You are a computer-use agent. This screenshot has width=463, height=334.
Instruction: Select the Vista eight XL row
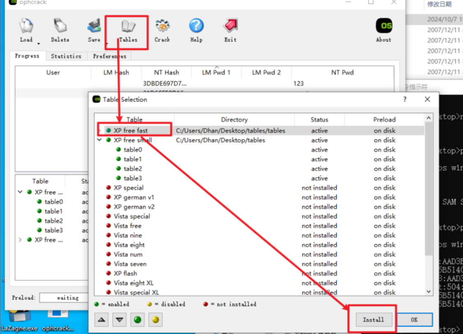pyautogui.click(x=260, y=283)
